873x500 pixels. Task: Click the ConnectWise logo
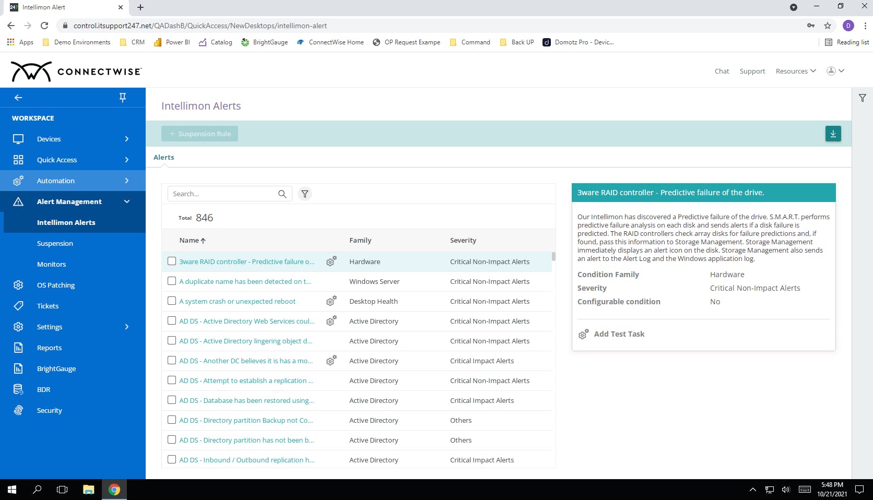coord(76,72)
